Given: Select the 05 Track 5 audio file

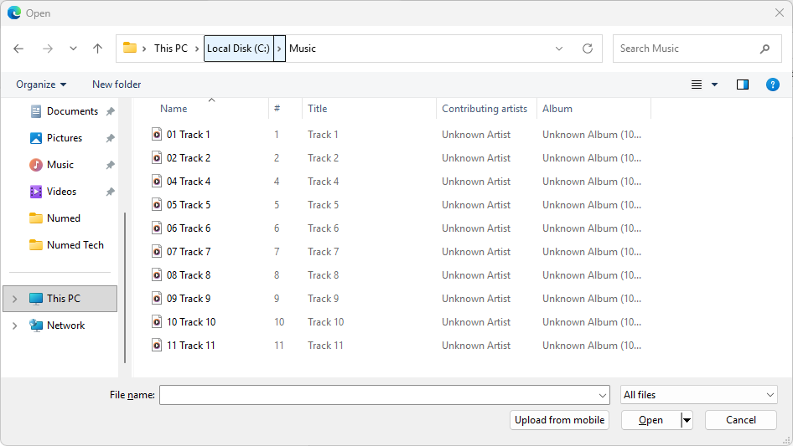Looking at the screenshot, I should (x=189, y=205).
